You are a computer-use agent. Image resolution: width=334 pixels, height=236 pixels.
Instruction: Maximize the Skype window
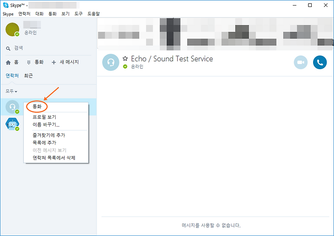(310, 5)
